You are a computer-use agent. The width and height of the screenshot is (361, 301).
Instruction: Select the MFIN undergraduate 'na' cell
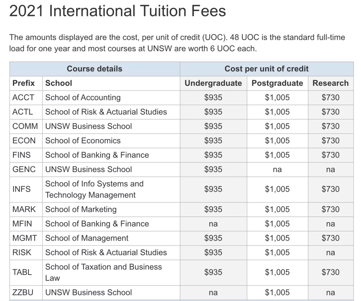213,224
